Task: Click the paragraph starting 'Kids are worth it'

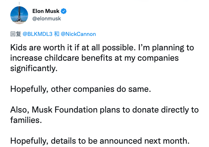Action: (102, 58)
